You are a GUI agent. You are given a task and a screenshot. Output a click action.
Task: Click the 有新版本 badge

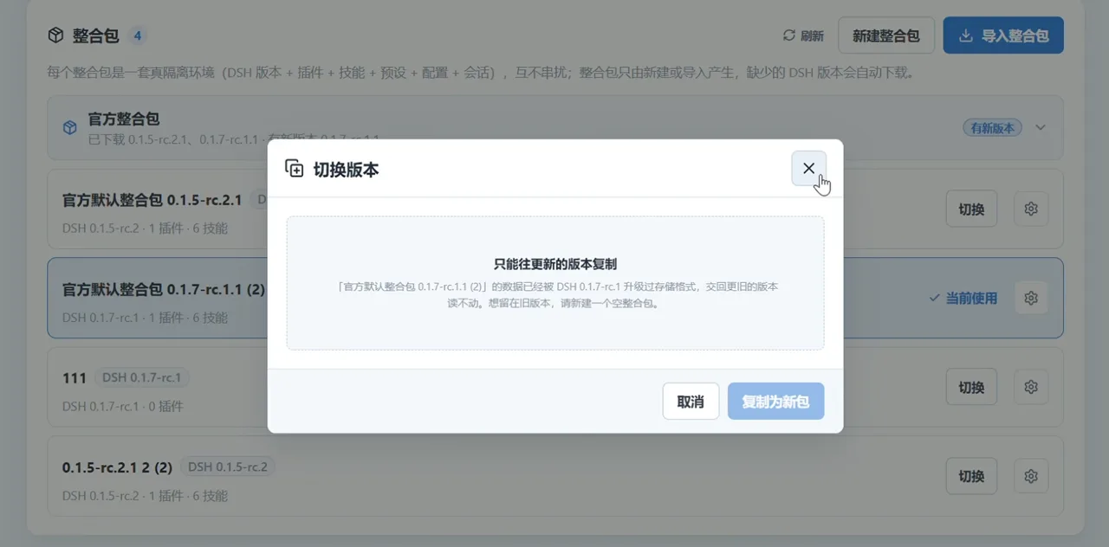click(993, 127)
